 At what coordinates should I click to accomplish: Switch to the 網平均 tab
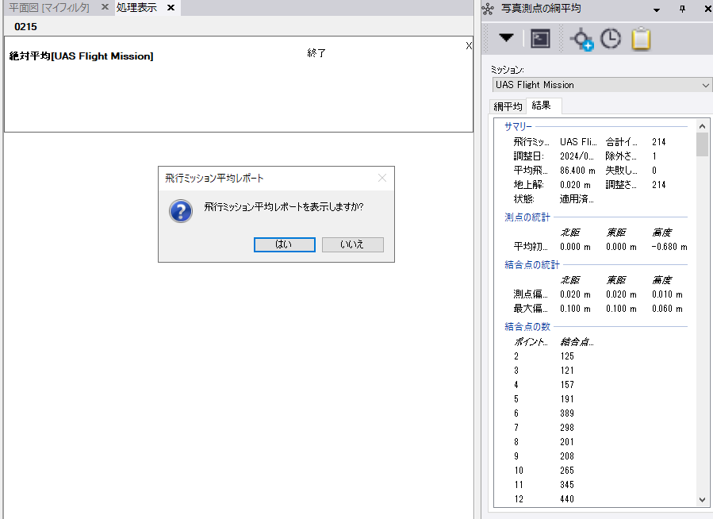click(x=508, y=106)
